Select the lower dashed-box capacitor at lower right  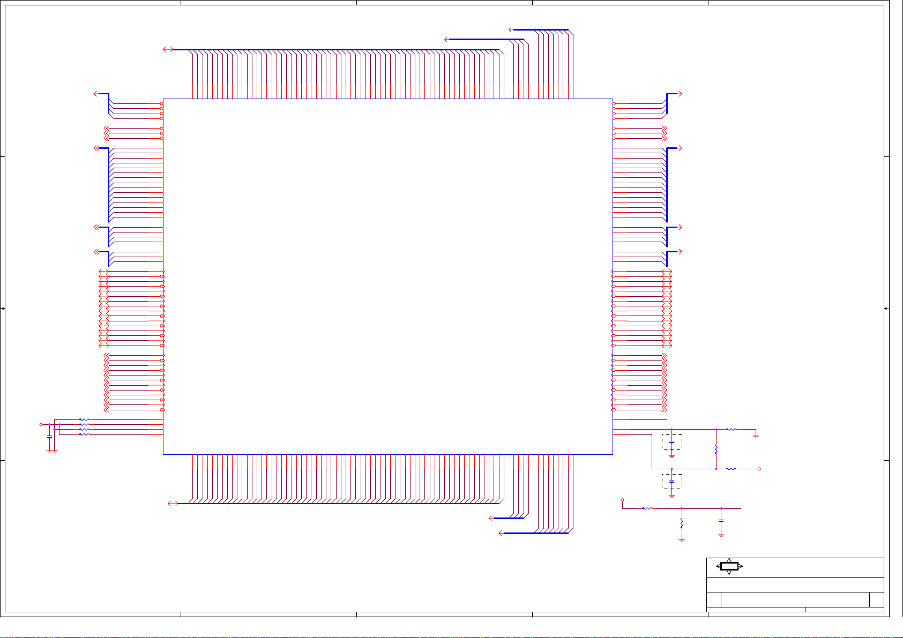click(x=671, y=482)
